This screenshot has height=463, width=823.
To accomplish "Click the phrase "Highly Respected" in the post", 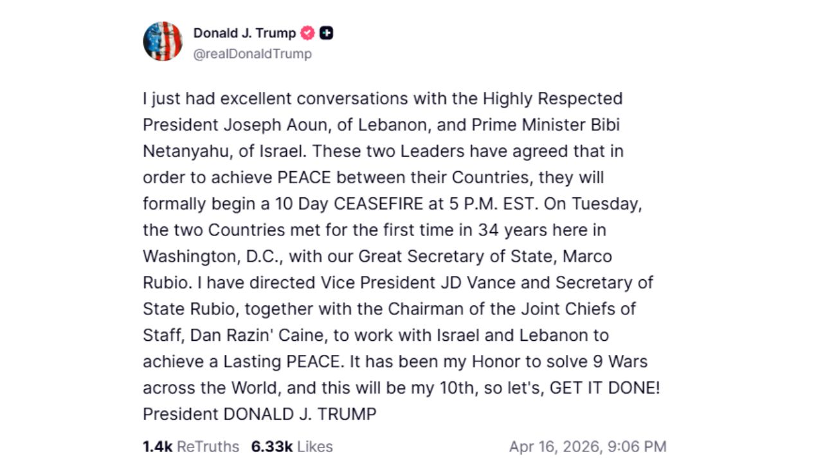I will pyautogui.click(x=552, y=98).
